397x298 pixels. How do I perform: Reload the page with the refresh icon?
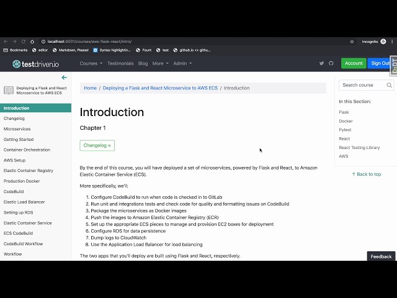click(24, 42)
